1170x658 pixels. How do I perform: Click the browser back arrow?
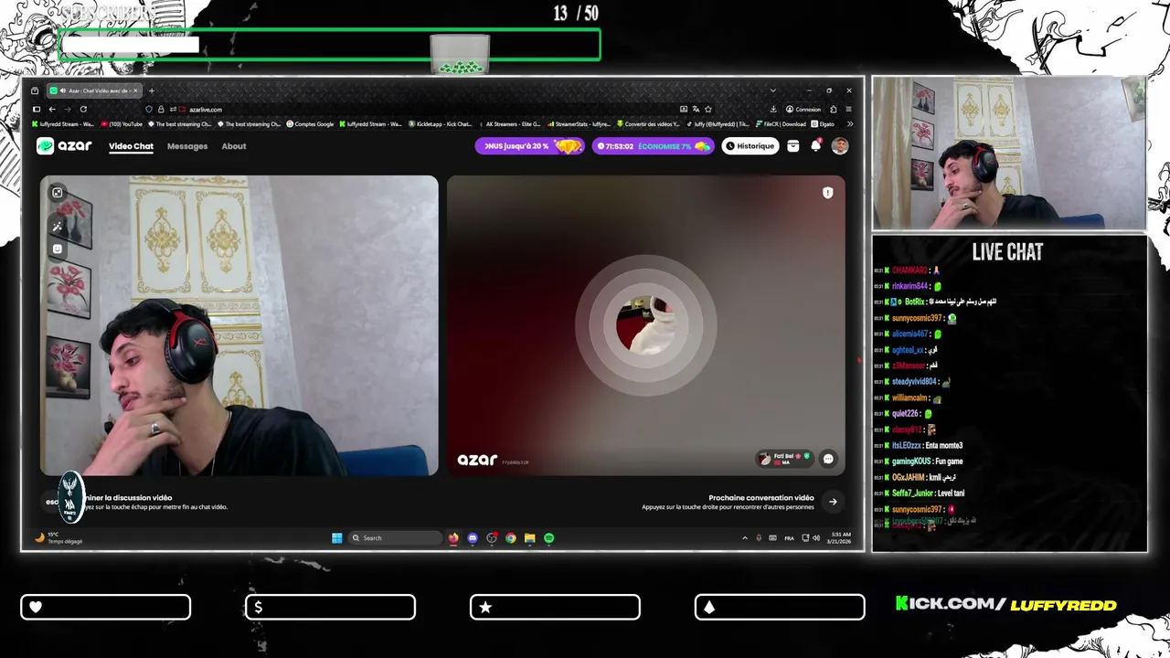(x=52, y=109)
